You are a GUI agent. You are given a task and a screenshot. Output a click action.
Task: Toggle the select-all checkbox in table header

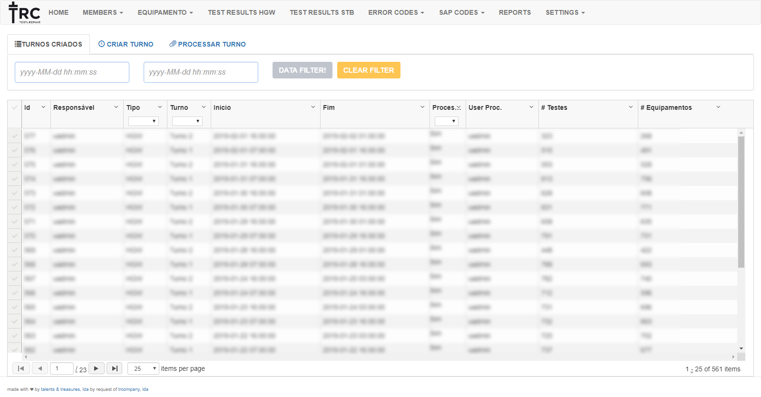point(15,107)
